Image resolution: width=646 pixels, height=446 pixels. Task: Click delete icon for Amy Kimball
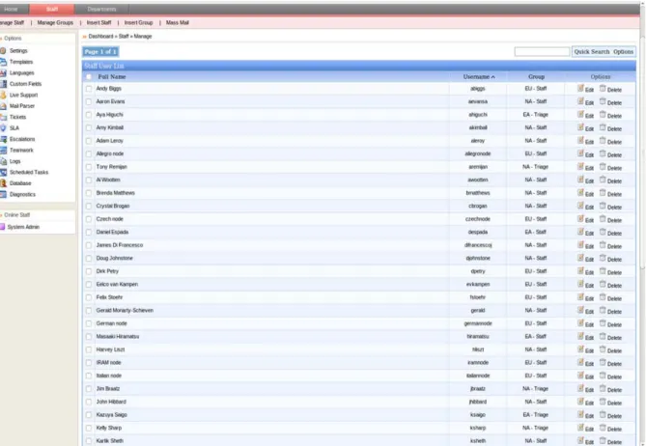[x=603, y=127]
